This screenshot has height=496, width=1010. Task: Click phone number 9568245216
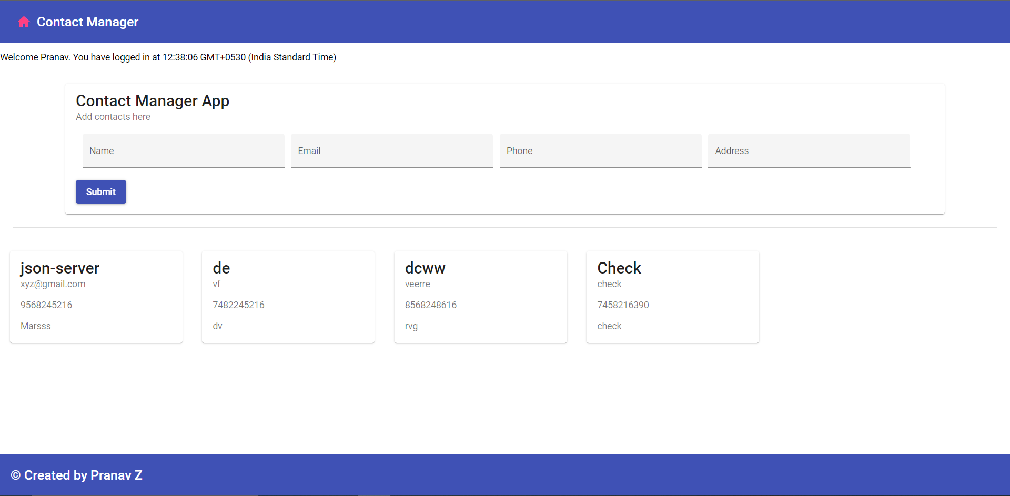[46, 305]
